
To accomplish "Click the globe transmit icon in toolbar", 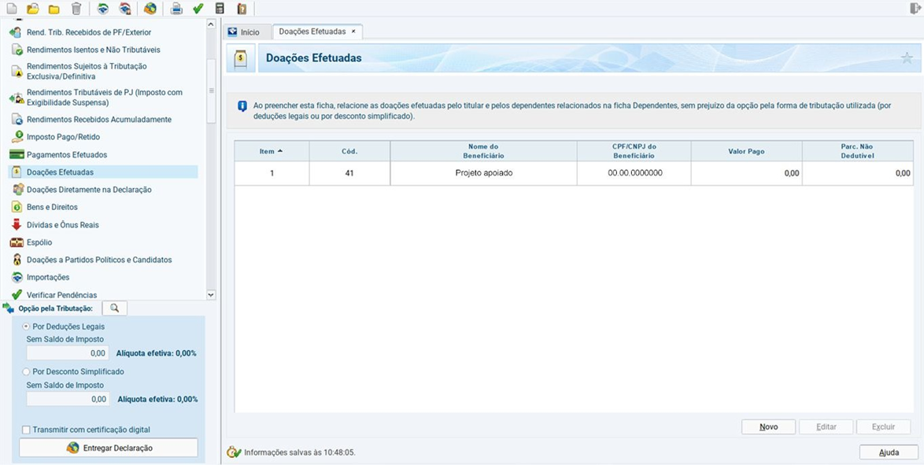I will (150, 8).
